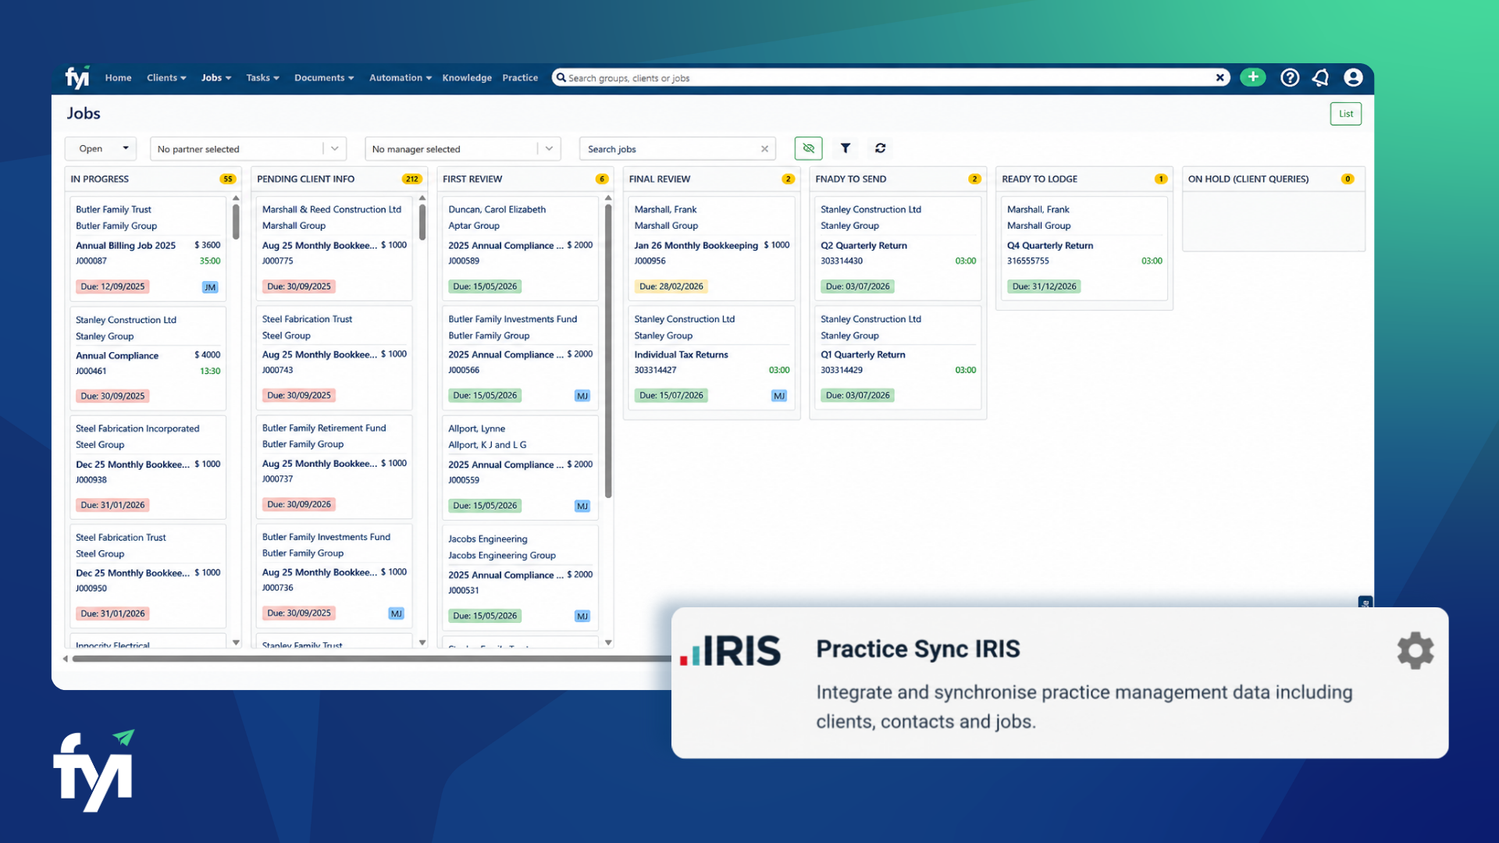The image size is (1499, 843).
Task: Click the Aptar Group label
Action: click(x=474, y=226)
